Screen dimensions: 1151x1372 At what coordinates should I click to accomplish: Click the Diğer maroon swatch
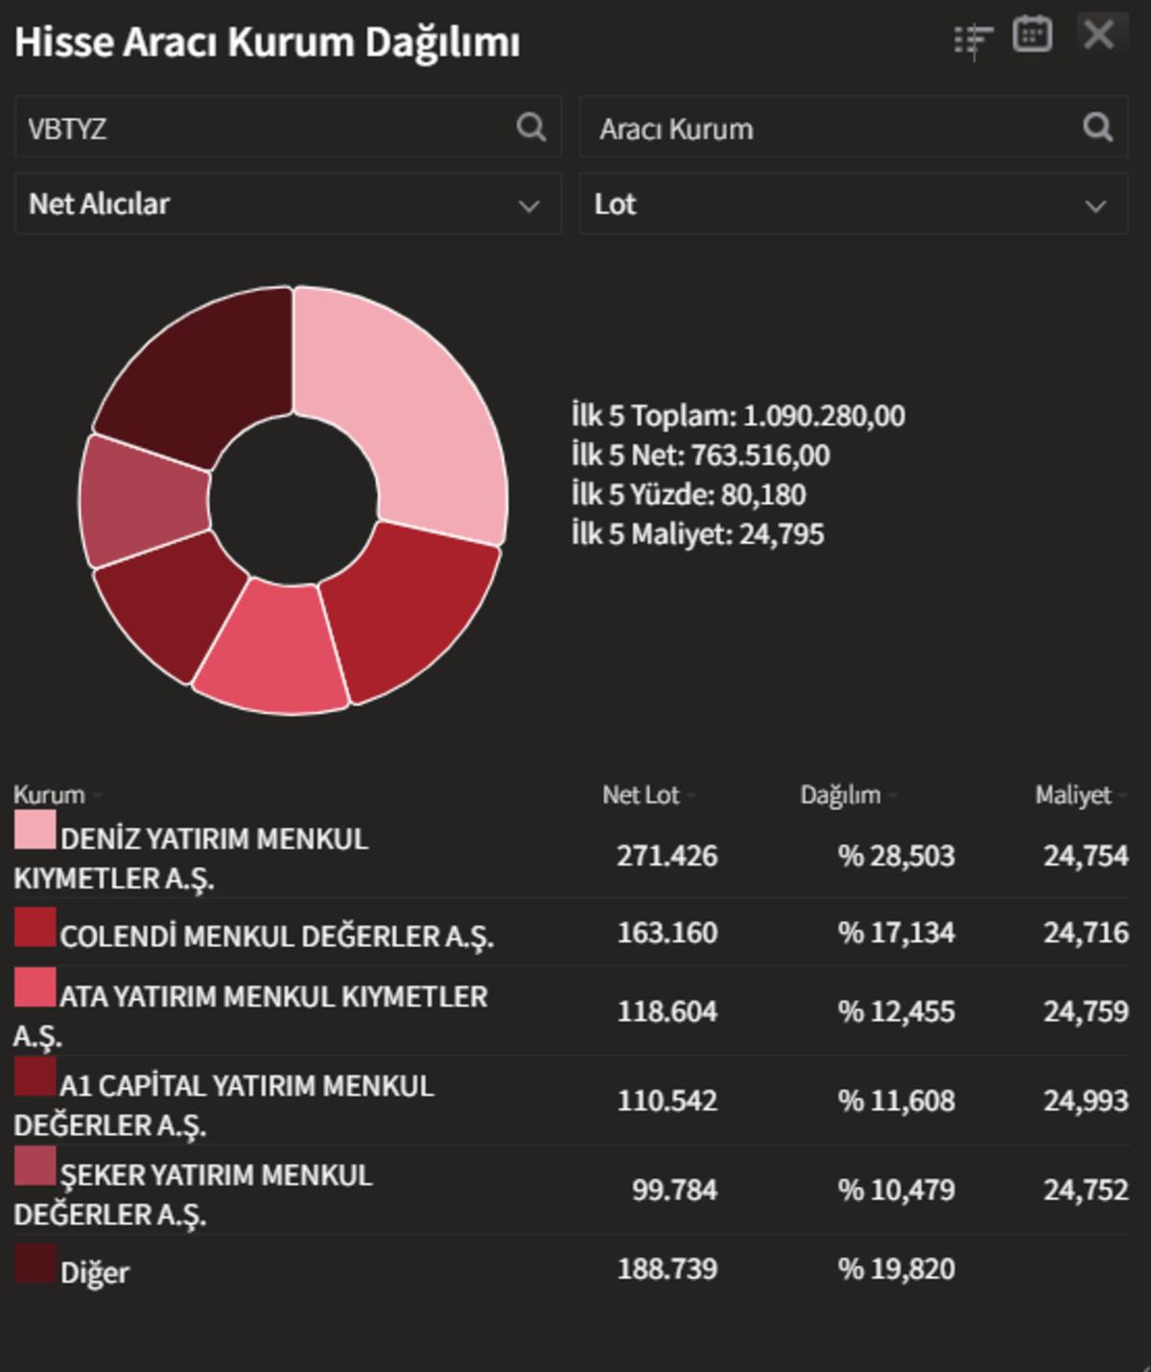click(35, 1263)
